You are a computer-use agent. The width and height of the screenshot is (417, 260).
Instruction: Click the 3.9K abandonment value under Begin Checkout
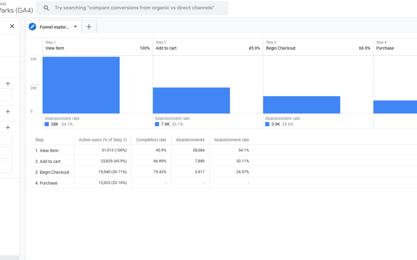coord(276,124)
